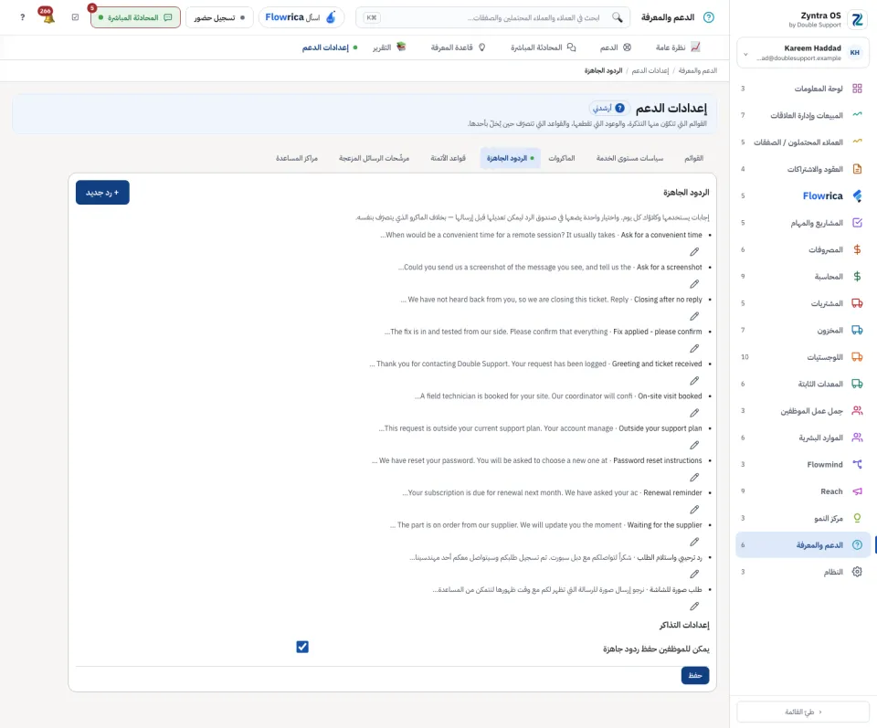Open اللوجستيات in sidebar

pos(803,357)
